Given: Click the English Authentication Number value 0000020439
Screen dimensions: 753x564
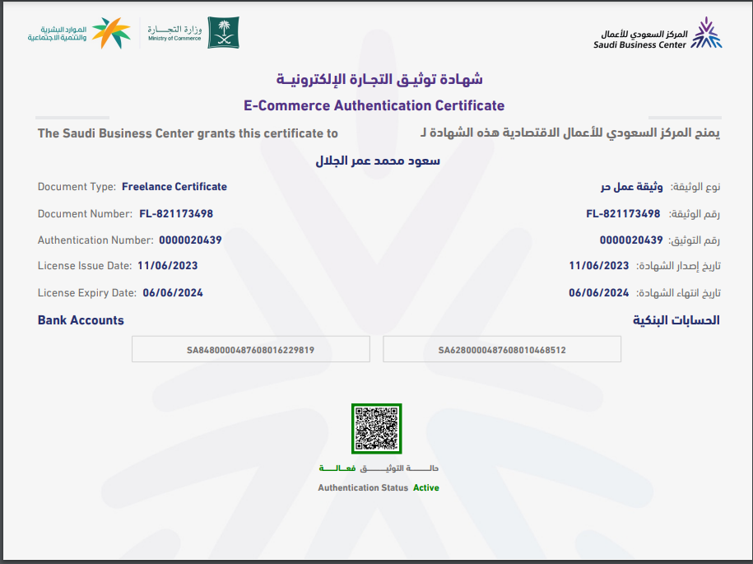Looking at the screenshot, I should point(190,240).
